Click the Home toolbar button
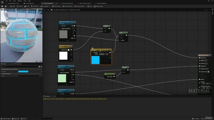This screenshot has height=120, width=214. 27,6
